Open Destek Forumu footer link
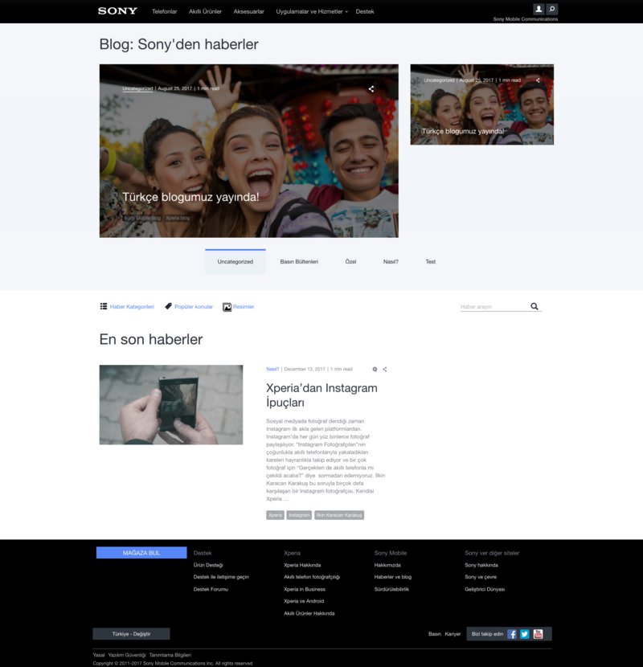Screen dimensions: 643x667 pyautogui.click(x=211, y=589)
